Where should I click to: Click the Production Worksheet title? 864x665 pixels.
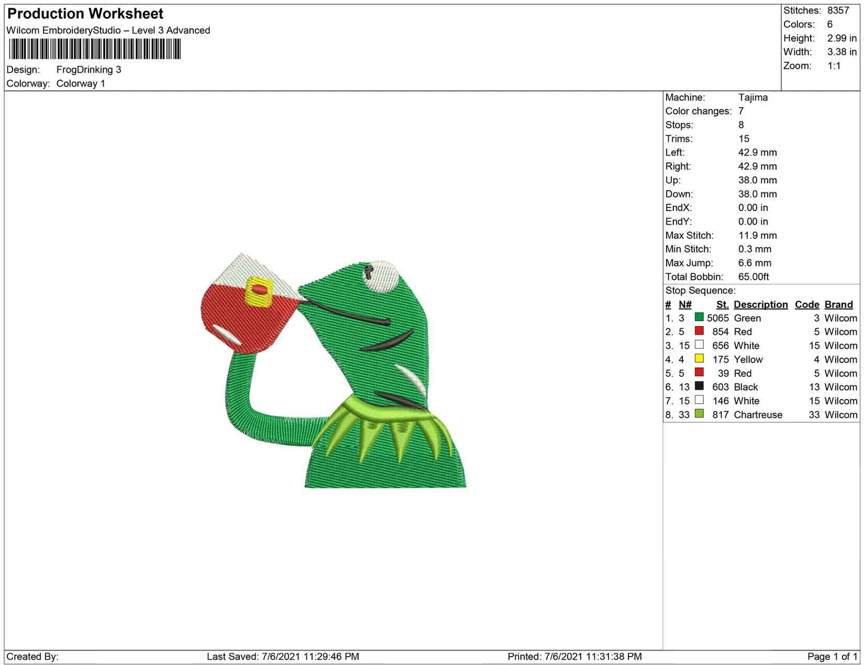pyautogui.click(x=84, y=13)
